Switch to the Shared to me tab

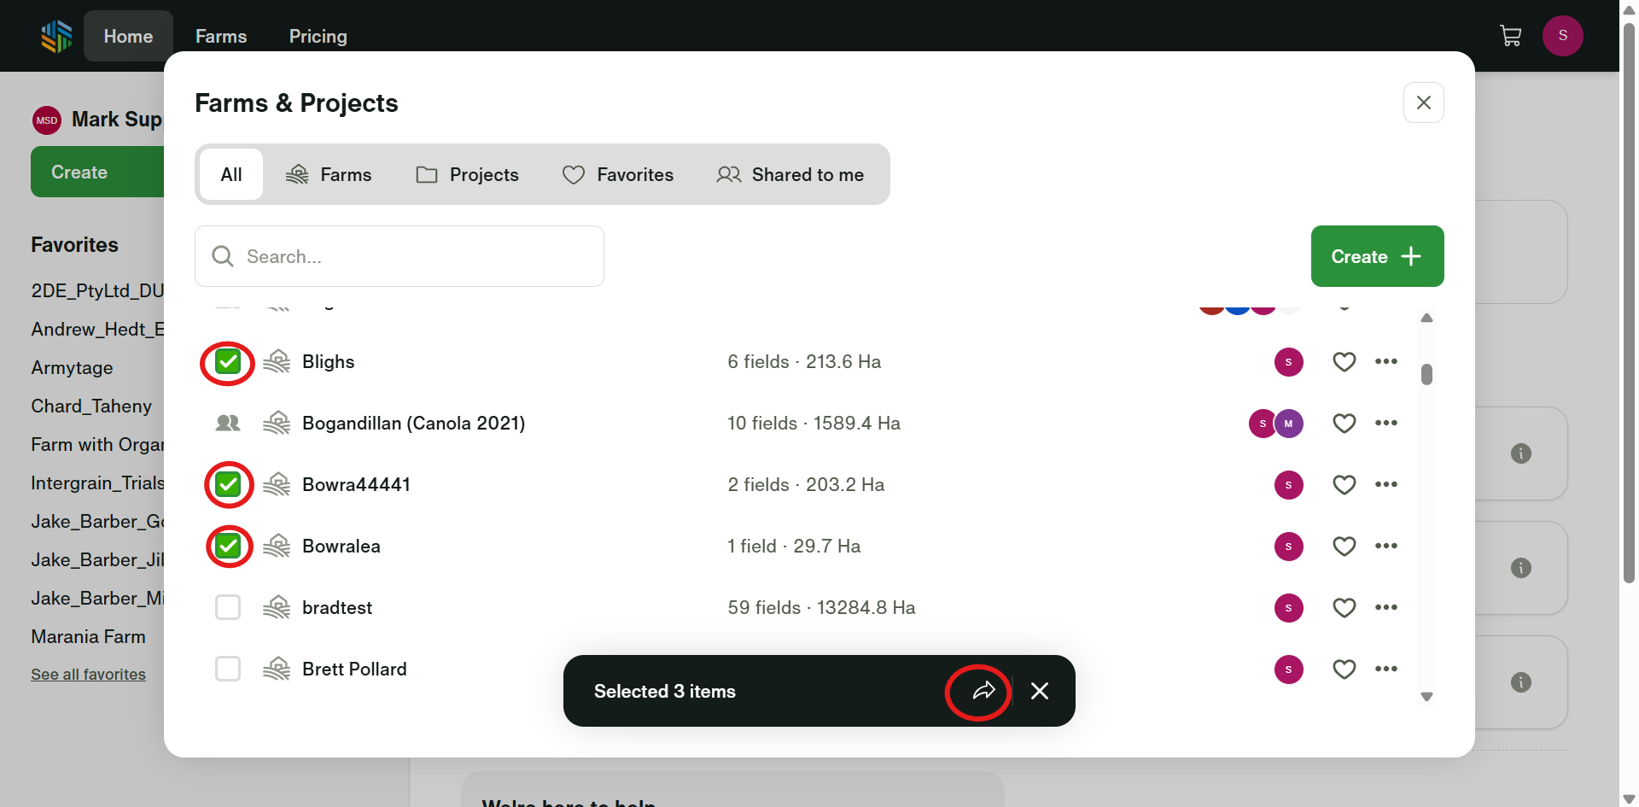(790, 175)
